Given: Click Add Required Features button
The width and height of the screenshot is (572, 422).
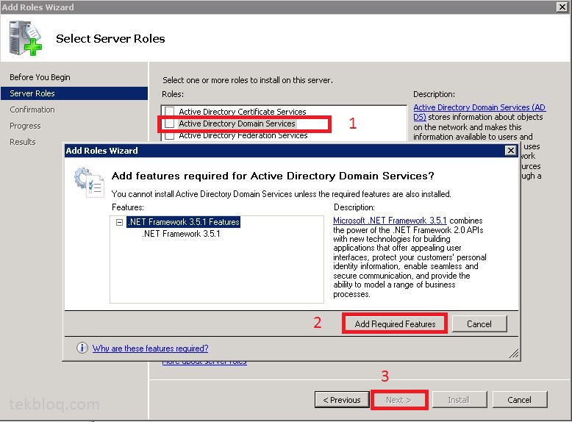Looking at the screenshot, I should 395,324.
